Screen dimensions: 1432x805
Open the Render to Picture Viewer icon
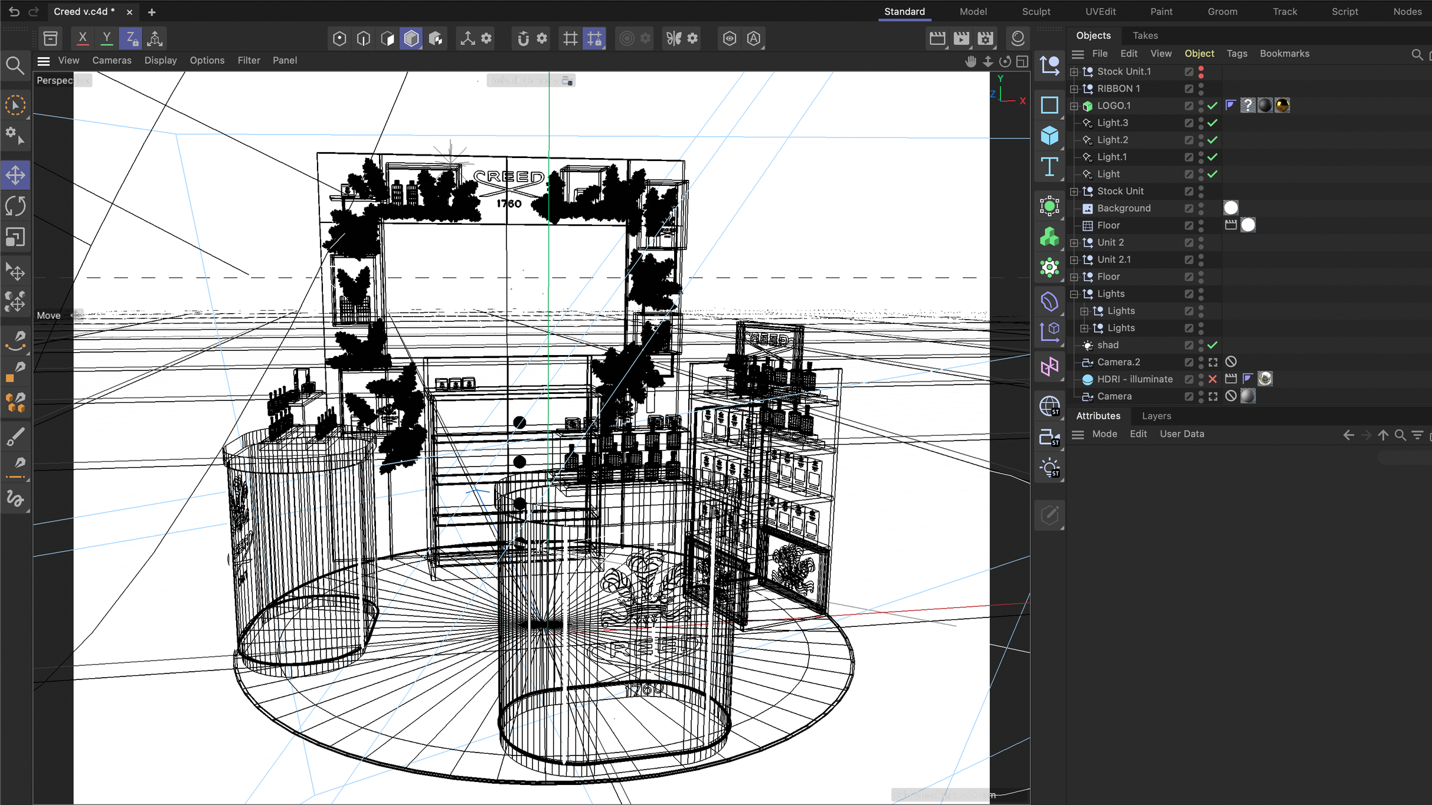tap(961, 38)
